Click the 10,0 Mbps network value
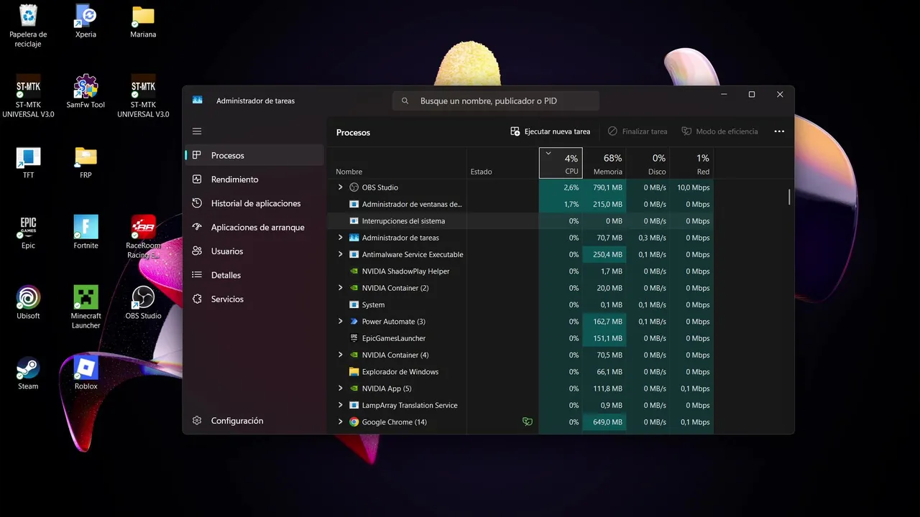 [691, 187]
